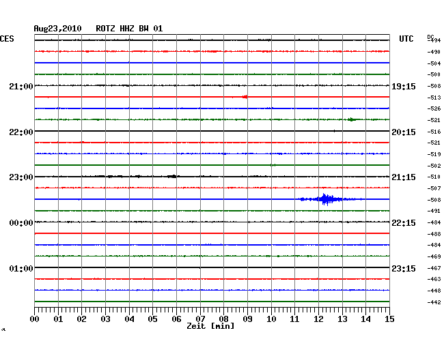Click the DC offset value -519
The image size is (444, 337).
[x=434, y=154]
